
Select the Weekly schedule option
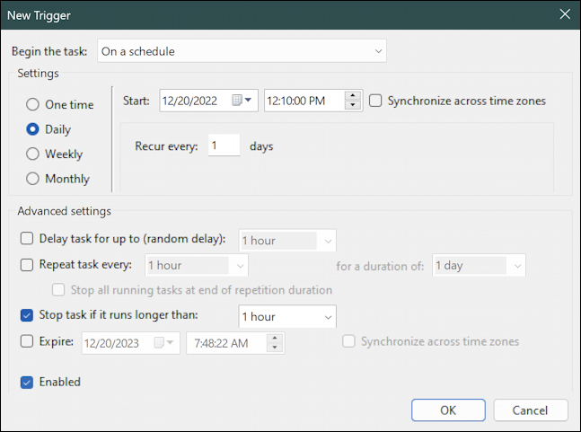point(32,154)
